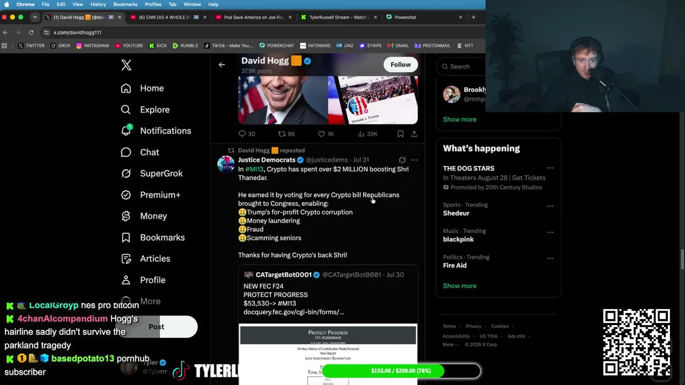Open the Profiles menu in menu bar
This screenshot has width=685, height=385.
[153, 4]
